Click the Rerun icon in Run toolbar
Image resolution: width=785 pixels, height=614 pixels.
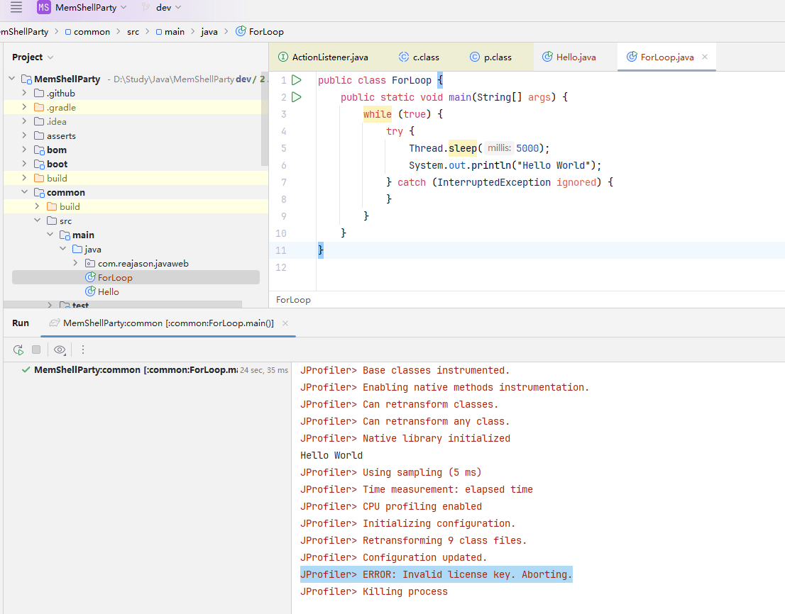tap(18, 350)
